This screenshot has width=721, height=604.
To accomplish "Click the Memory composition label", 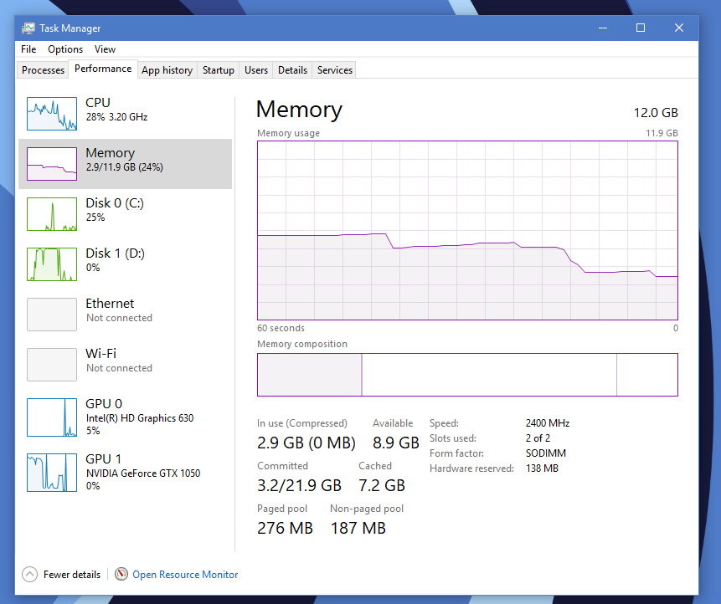I will click(302, 344).
